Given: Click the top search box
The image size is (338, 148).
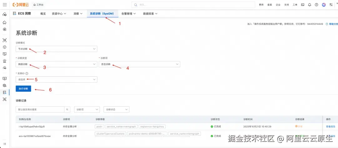Looking at the screenshot, I should pos(193,4).
